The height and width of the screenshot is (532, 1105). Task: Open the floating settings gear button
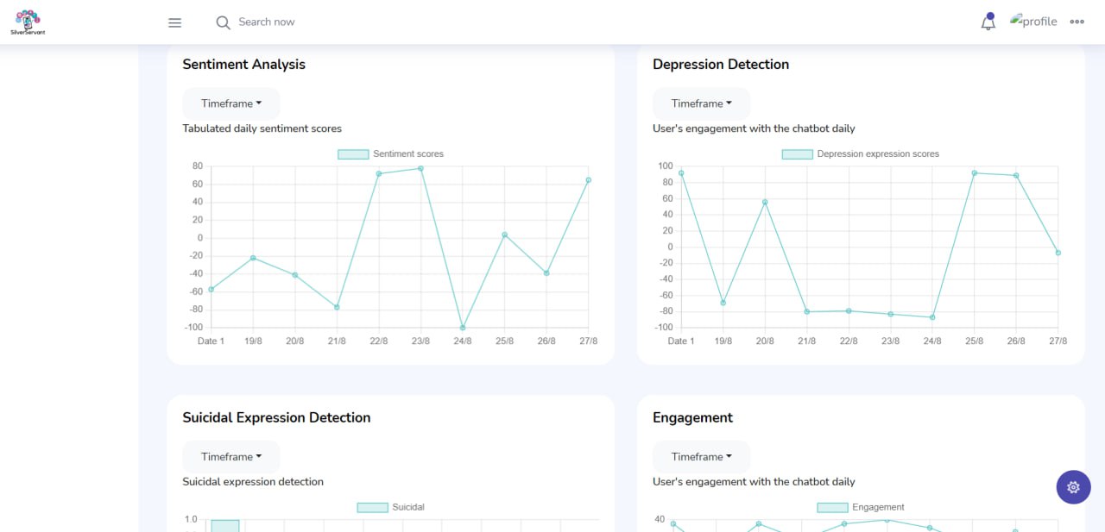click(x=1073, y=487)
